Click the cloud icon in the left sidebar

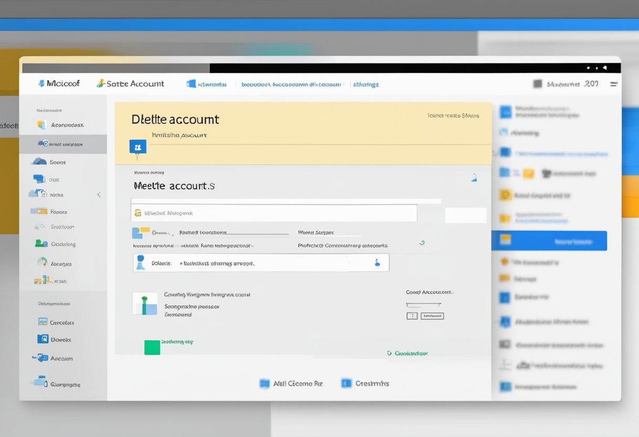39,162
